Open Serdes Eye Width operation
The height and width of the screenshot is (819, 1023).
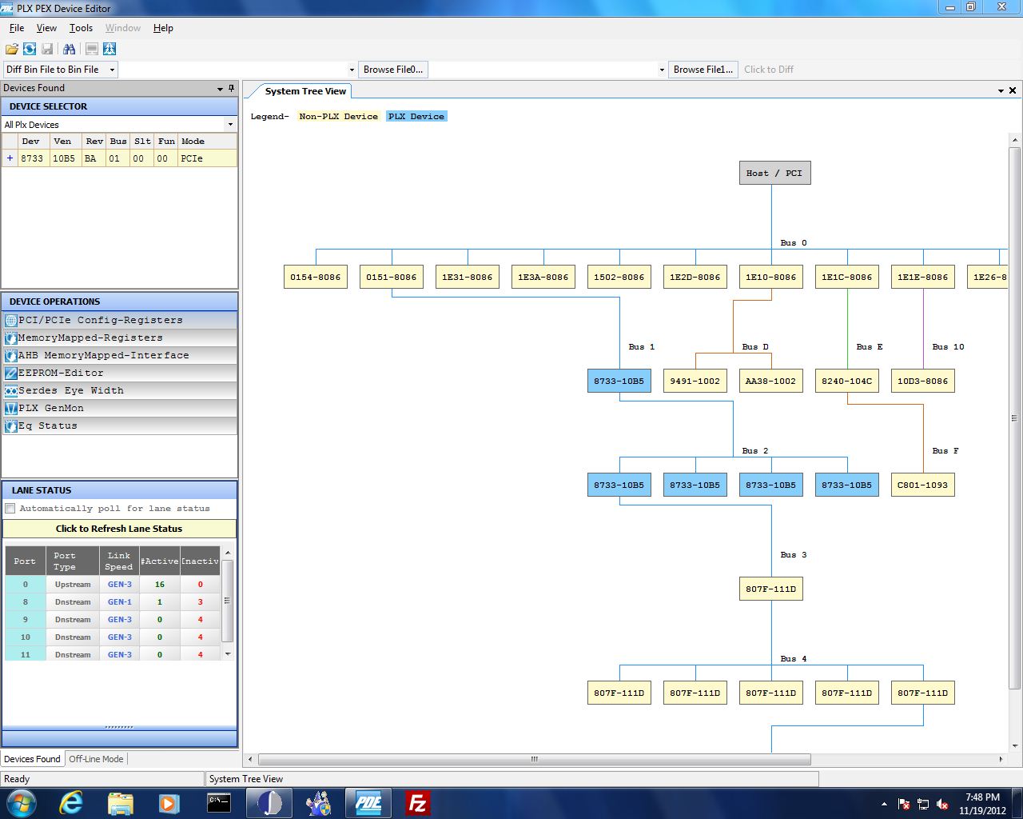pyautogui.click(x=70, y=390)
